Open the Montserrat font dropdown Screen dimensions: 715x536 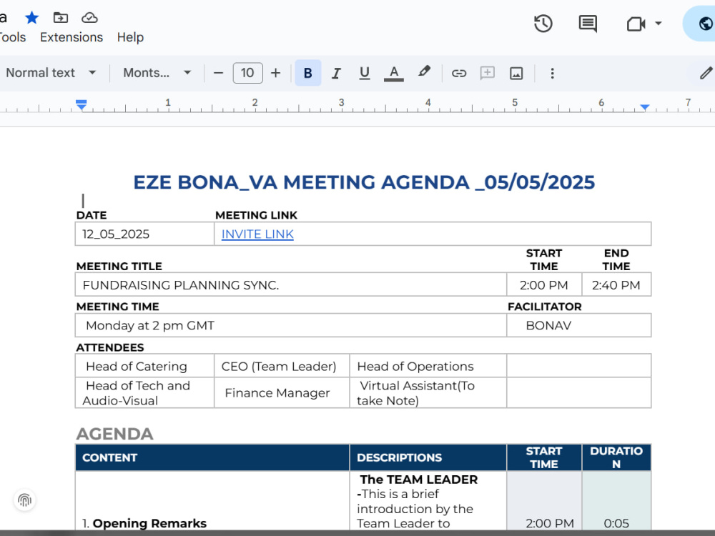click(157, 73)
